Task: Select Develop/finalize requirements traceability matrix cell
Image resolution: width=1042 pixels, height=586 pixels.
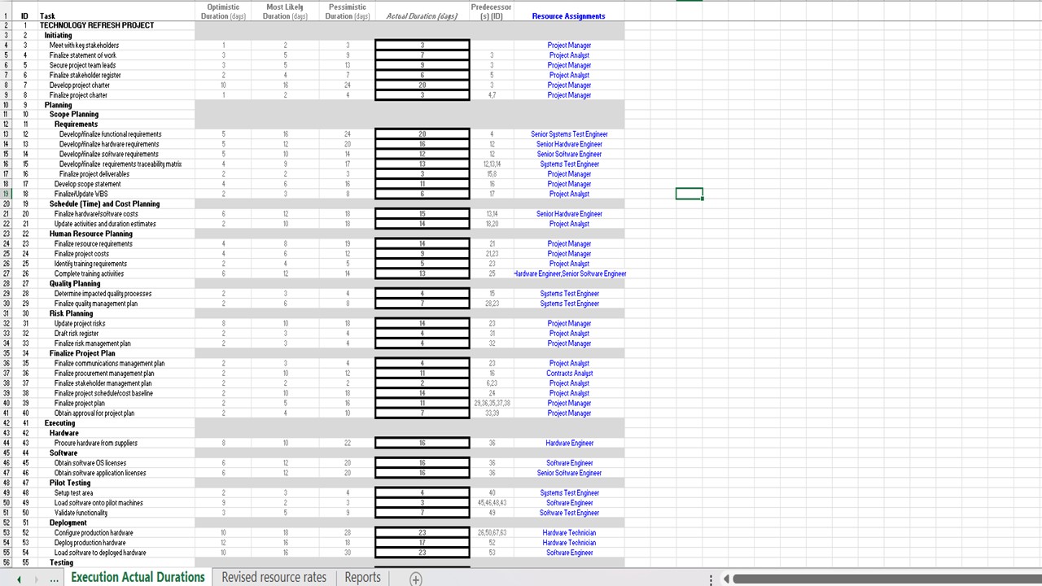Action: click(120, 164)
